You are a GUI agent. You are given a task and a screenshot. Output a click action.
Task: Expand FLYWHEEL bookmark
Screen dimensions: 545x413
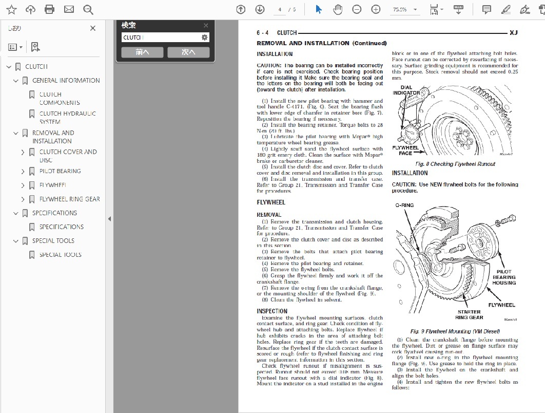[23, 185]
